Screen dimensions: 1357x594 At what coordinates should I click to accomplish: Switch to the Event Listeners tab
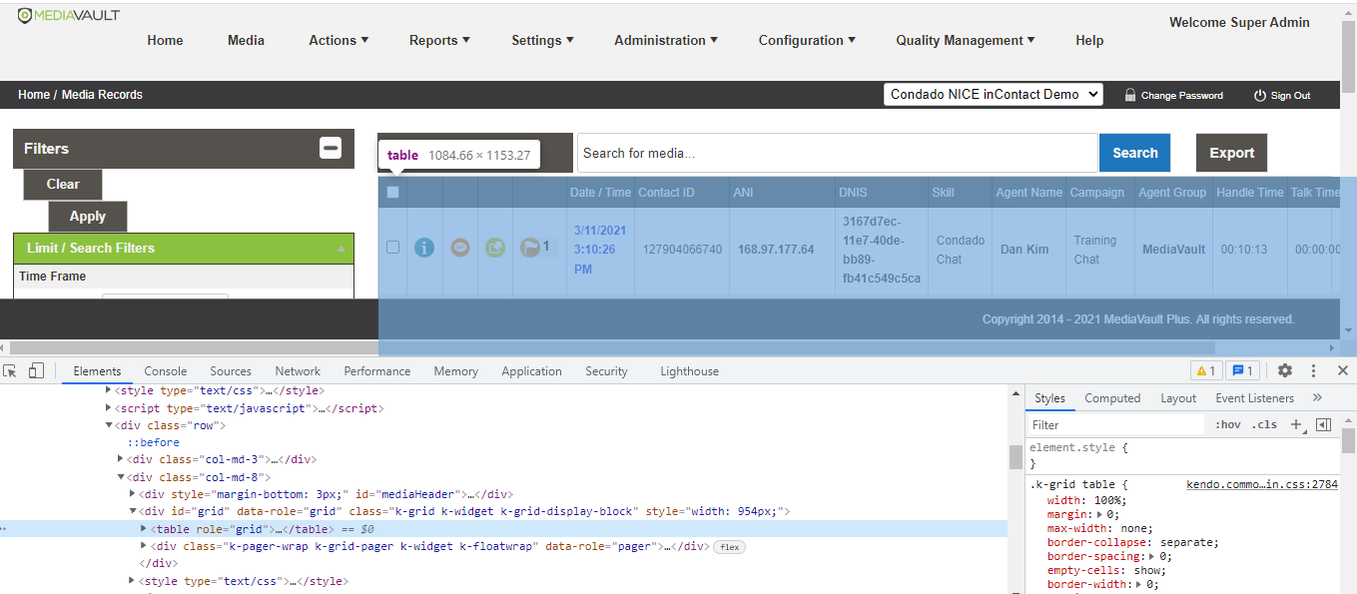[x=1255, y=397]
